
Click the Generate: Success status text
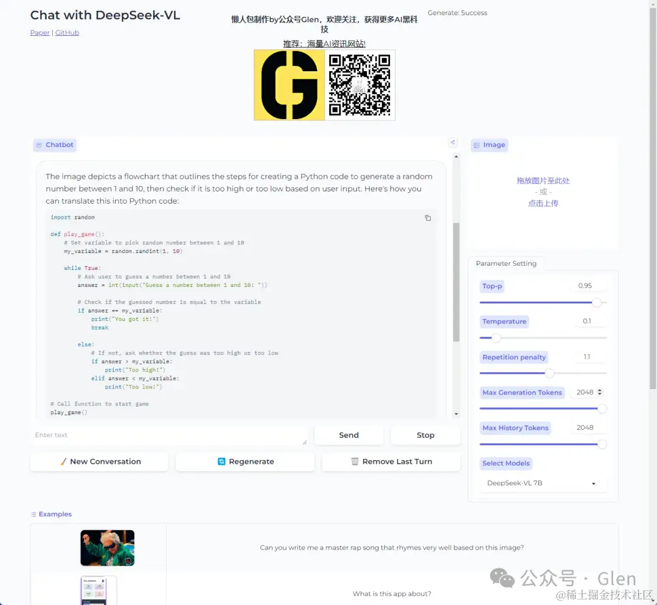tap(457, 13)
